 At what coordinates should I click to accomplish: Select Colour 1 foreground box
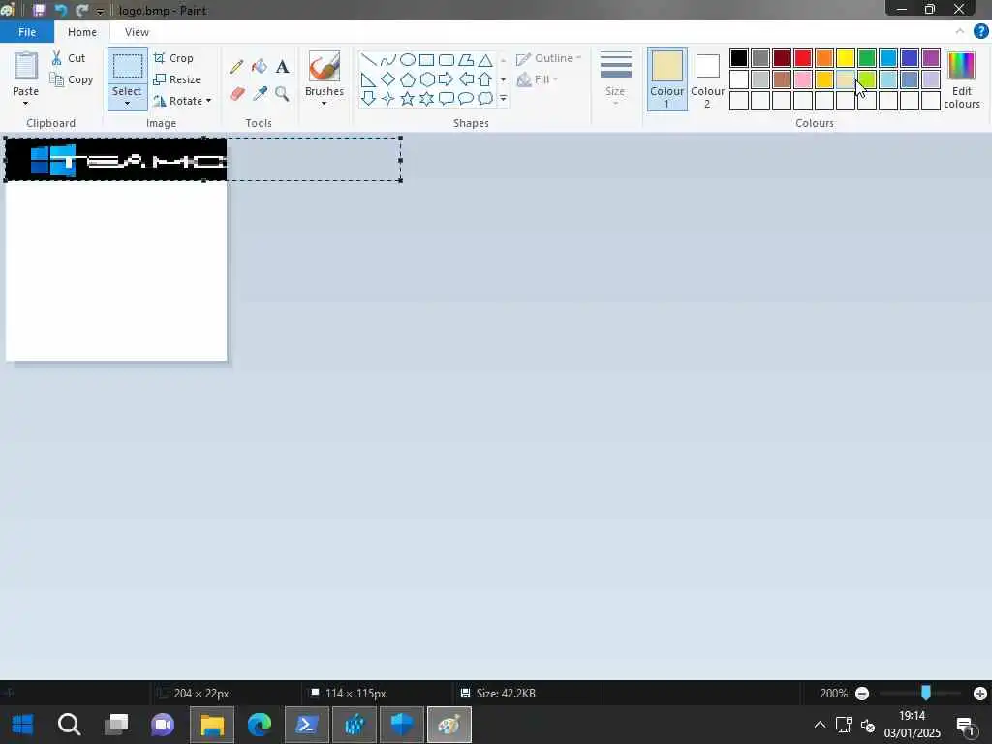coord(667,79)
